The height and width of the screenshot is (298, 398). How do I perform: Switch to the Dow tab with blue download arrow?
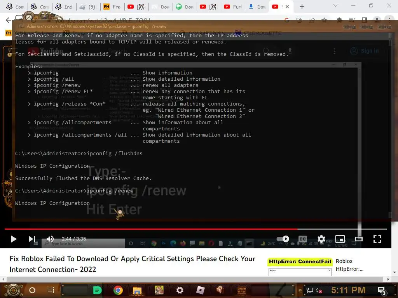pos(257,7)
